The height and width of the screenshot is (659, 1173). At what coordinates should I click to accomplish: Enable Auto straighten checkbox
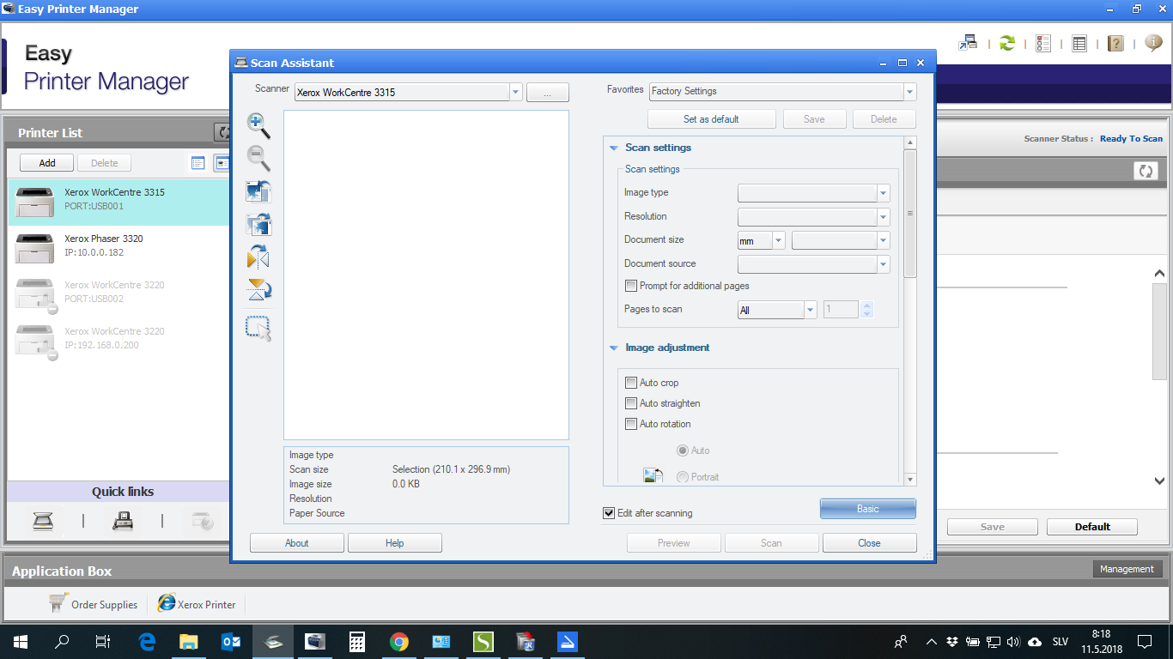631,403
